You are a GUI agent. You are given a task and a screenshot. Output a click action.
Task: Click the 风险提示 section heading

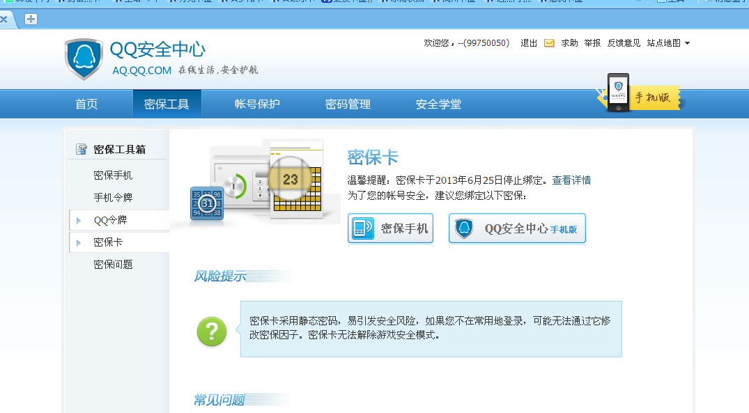click(219, 276)
